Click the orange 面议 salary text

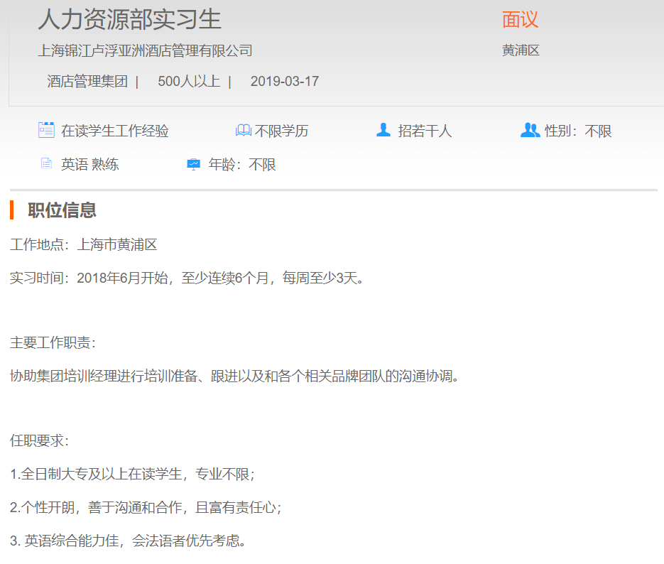[x=520, y=19]
